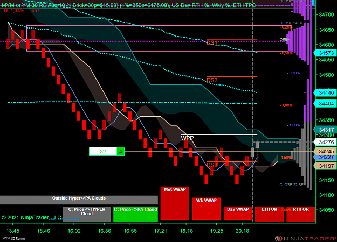Screen dimensions: 337x242
Task: Select the 34573 cyan price marker
Action: point(325,53)
